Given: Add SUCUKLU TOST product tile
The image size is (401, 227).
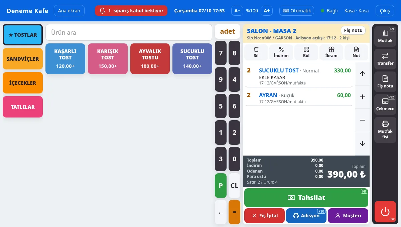Looking at the screenshot, I should pos(192,59).
